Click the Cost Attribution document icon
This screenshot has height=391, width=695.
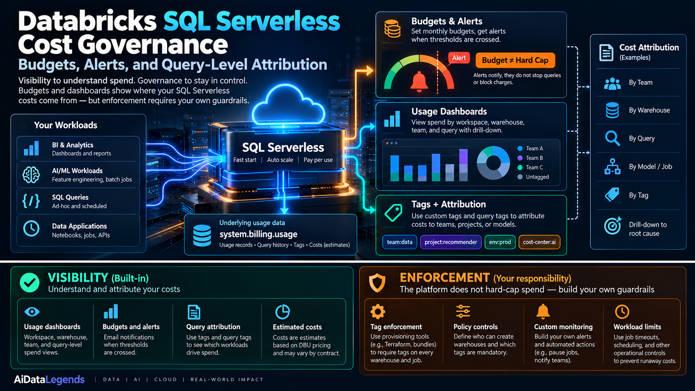click(x=606, y=53)
